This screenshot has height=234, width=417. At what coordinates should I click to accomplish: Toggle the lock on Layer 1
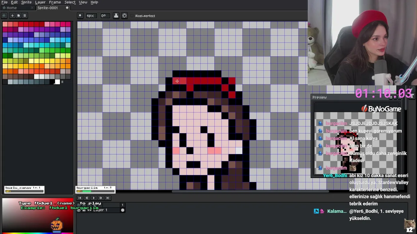(x=84, y=210)
